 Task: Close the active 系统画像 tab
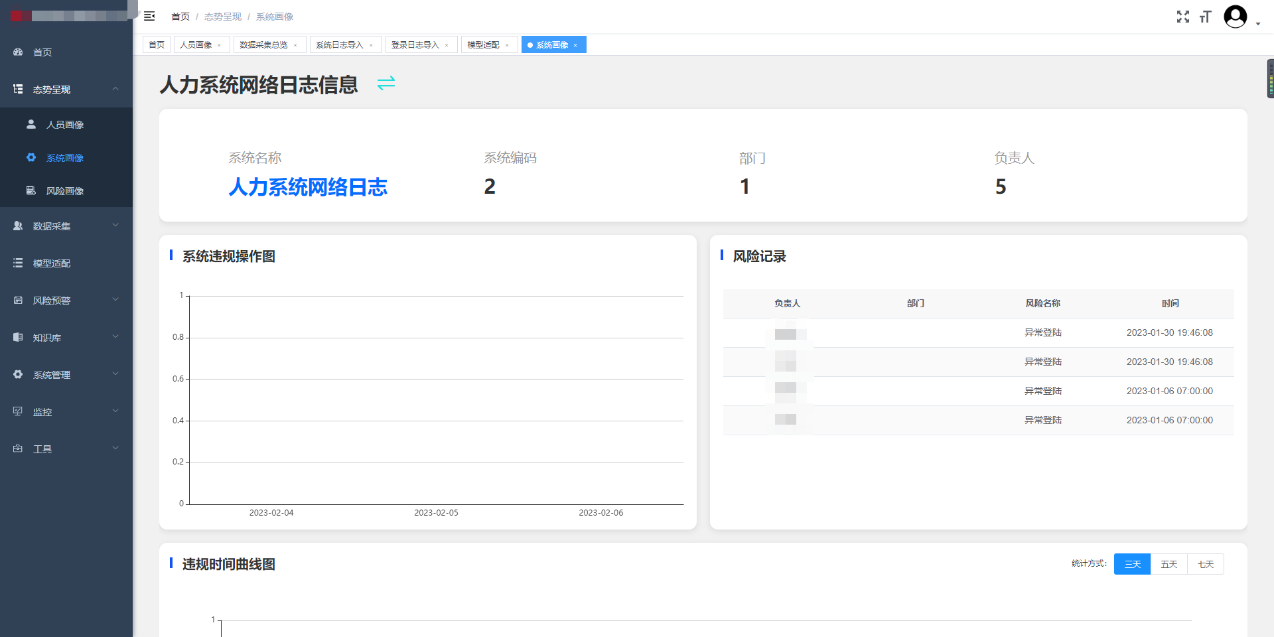pyautogui.click(x=575, y=45)
